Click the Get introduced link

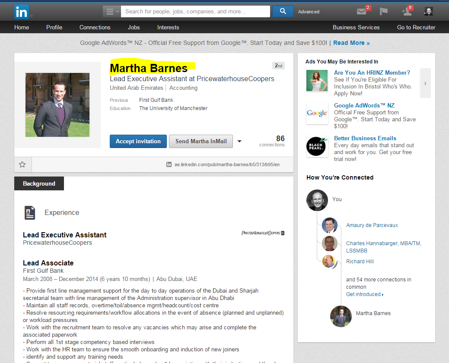363,294
